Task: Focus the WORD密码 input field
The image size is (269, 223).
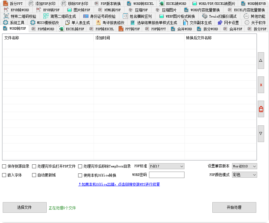Action: click(x=167, y=175)
